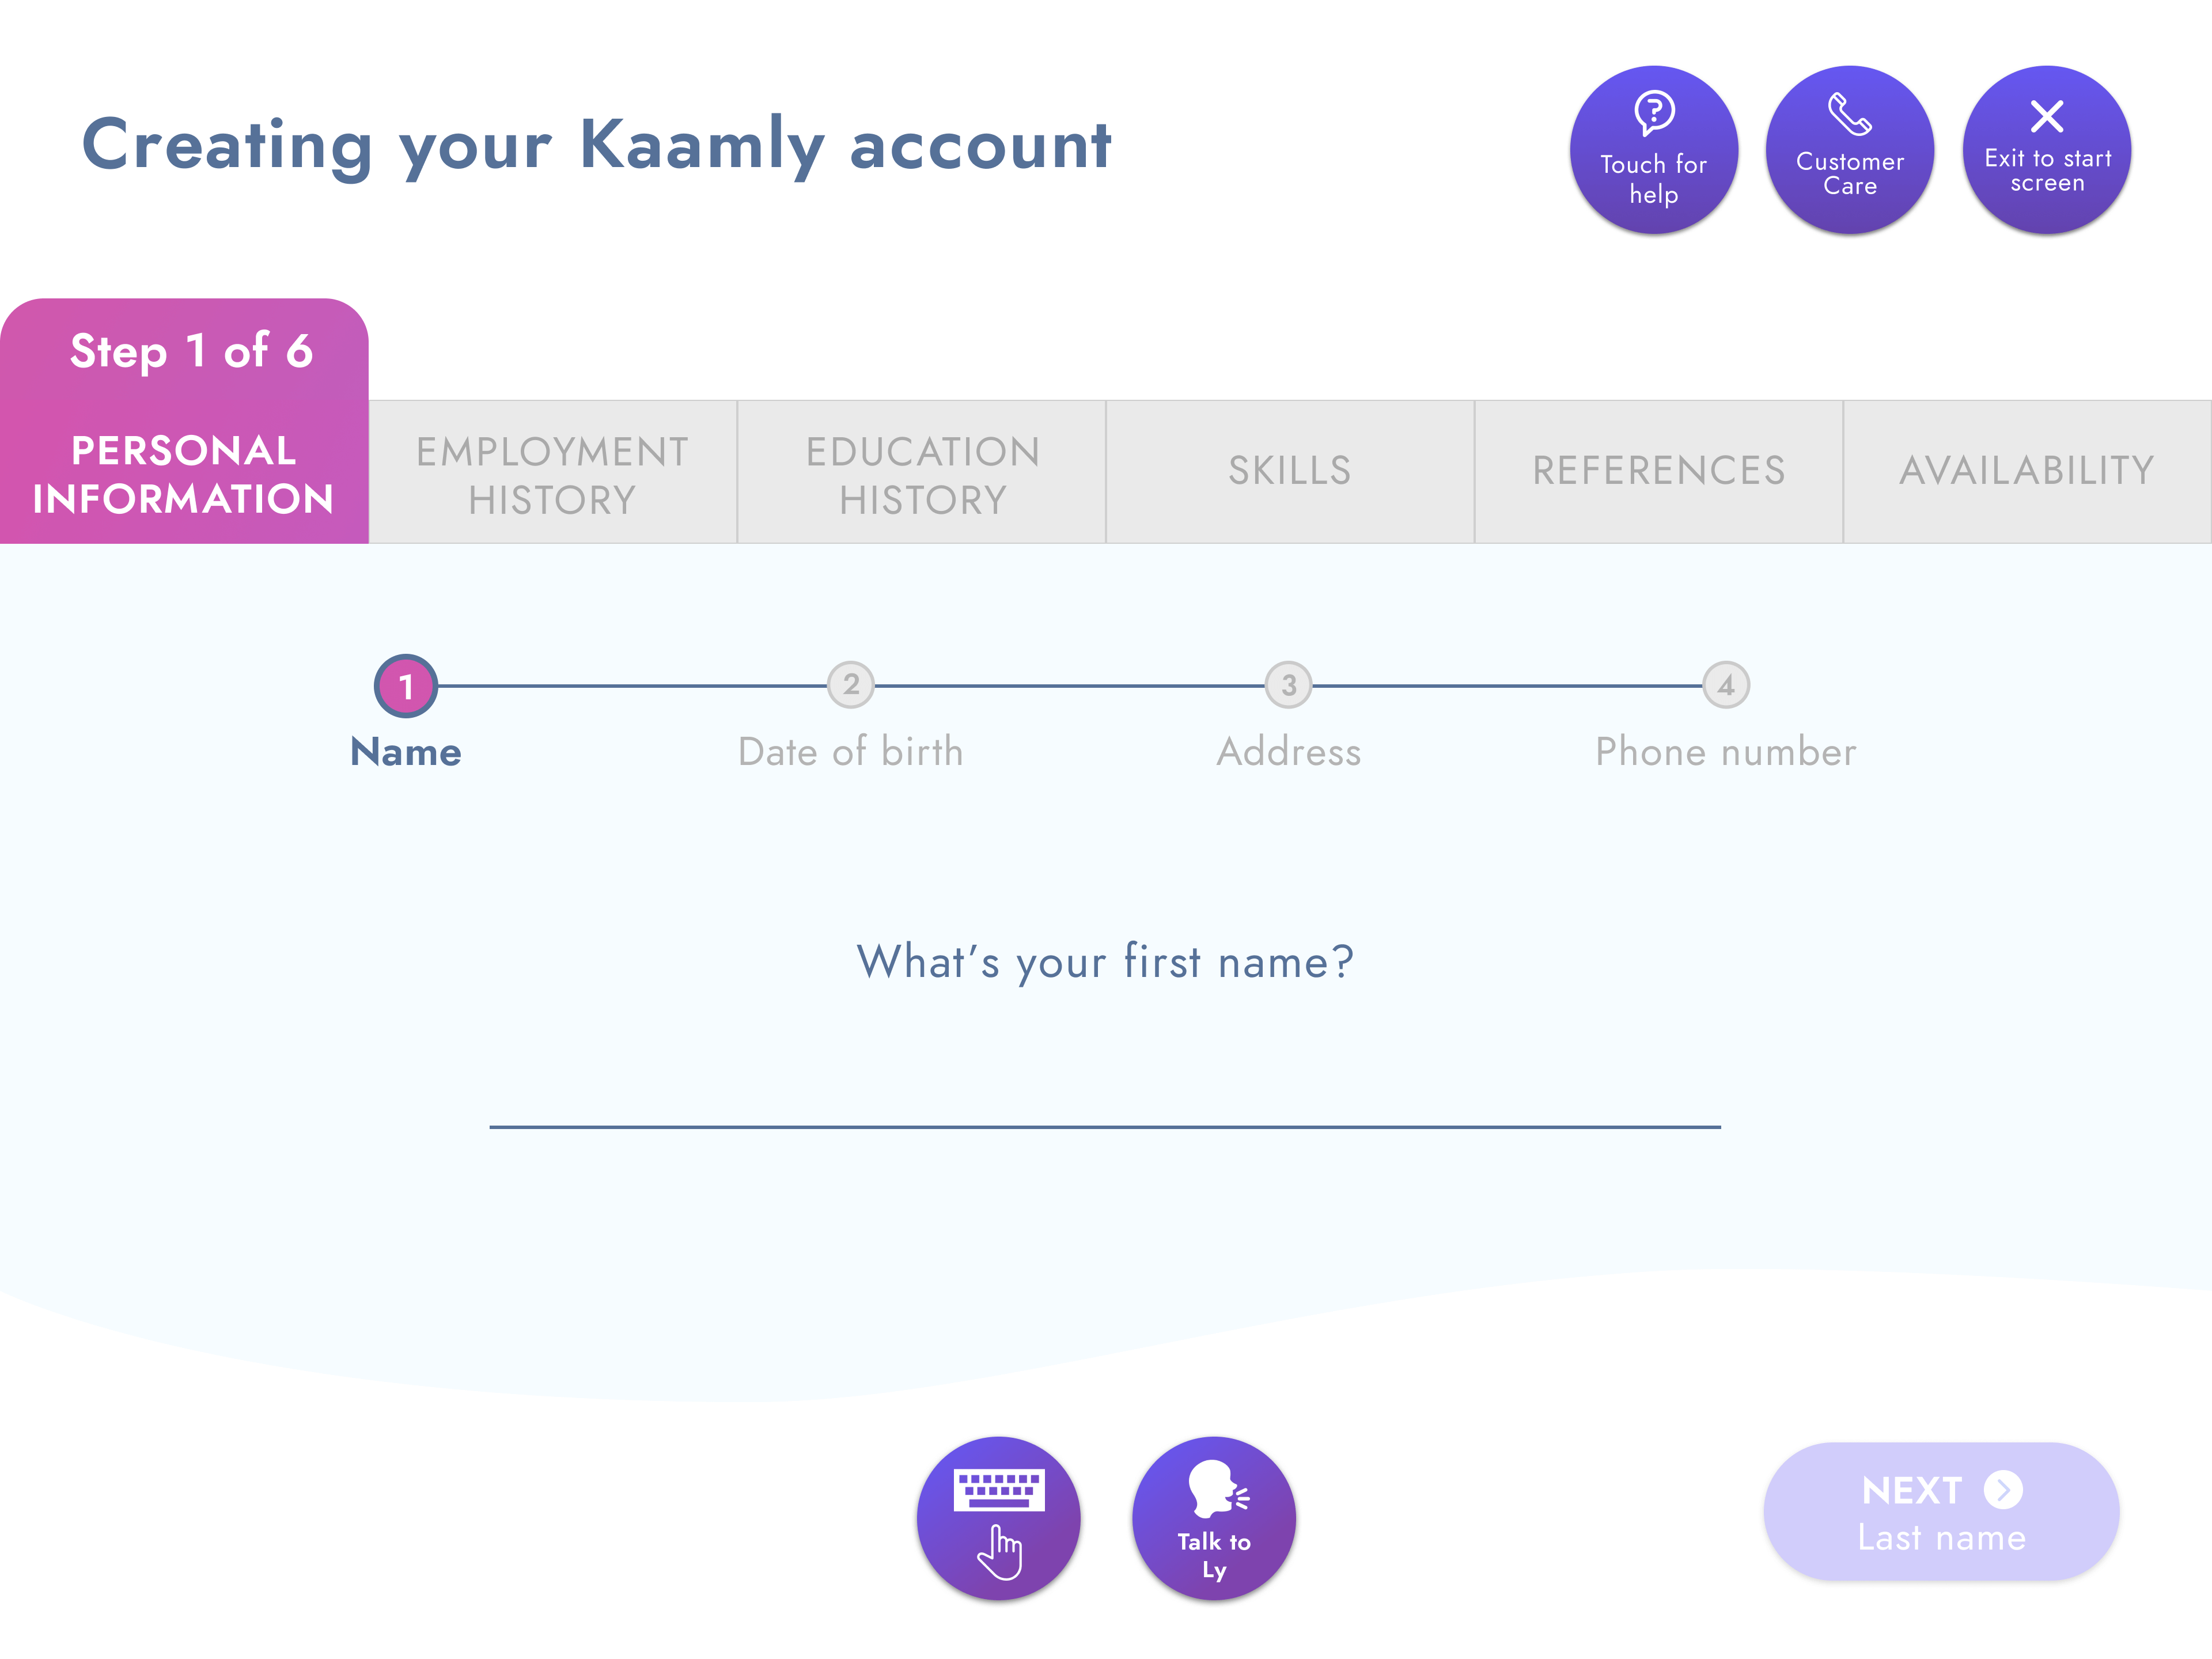Click NEXT Last name button
Image resolution: width=2212 pixels, height=1659 pixels.
(x=1940, y=1511)
